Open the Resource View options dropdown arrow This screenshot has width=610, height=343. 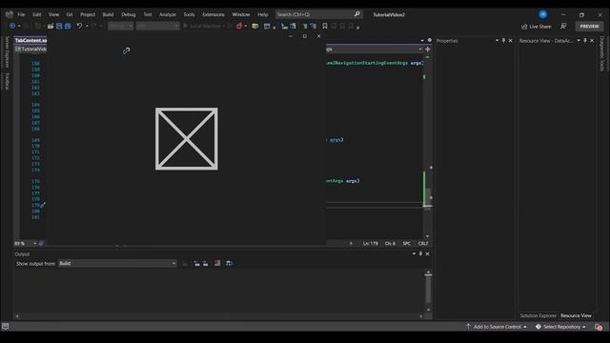[x=579, y=40]
